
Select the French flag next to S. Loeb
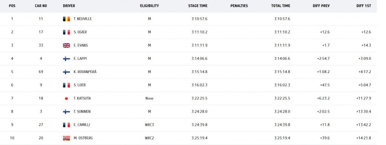coord(66,85)
